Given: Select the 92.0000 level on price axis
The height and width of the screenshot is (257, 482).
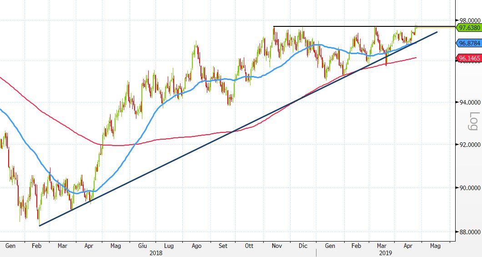Looking at the screenshot, I should (470, 145).
